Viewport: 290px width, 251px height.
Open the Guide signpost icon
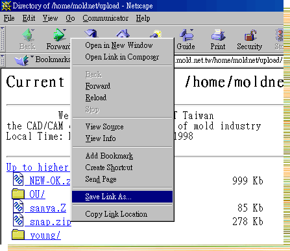click(x=186, y=35)
